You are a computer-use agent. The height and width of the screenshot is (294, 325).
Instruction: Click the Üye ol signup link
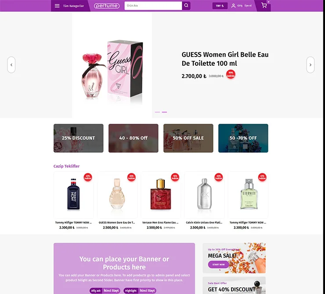coord(248,6)
